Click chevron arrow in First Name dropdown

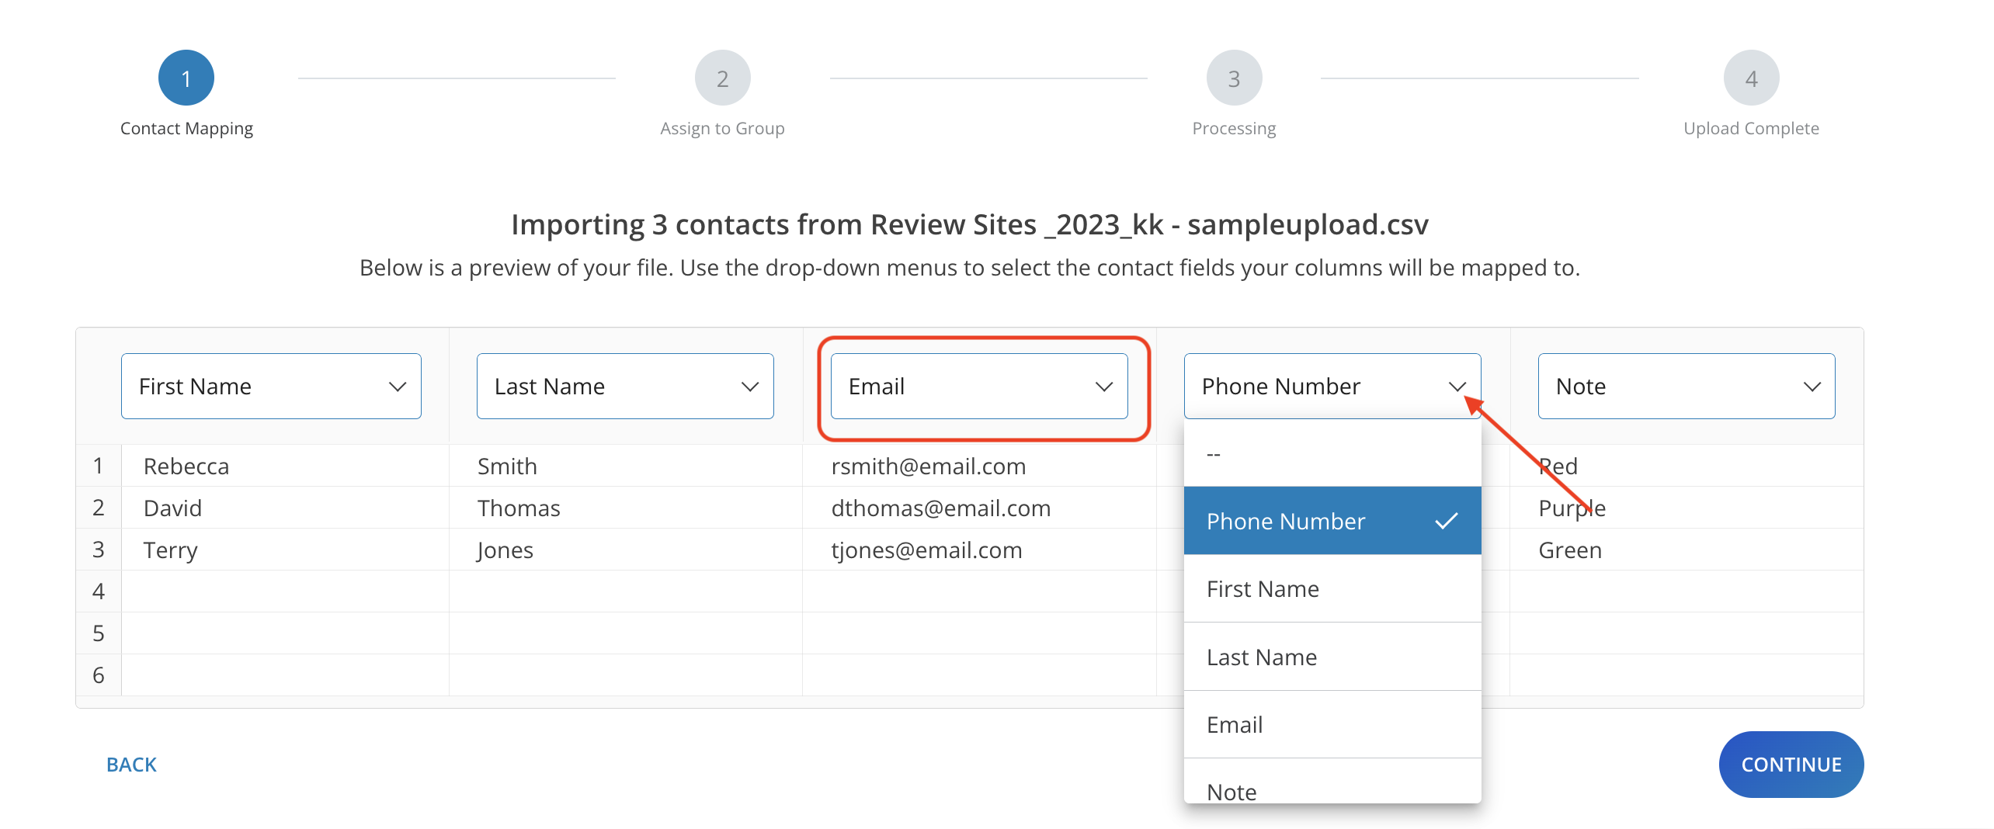point(398,387)
